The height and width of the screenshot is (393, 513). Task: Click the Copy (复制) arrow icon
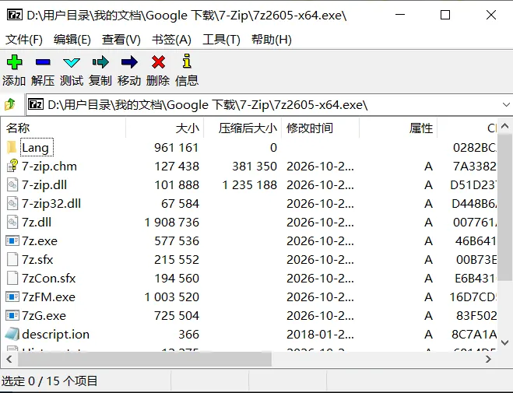click(x=100, y=62)
